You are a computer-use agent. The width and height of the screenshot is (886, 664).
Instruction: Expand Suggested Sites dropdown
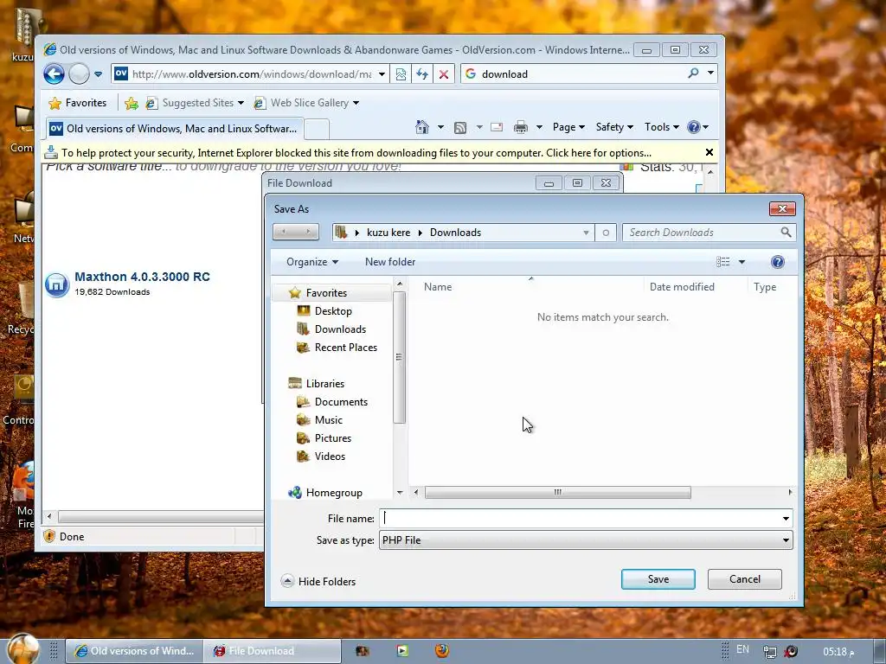pos(241,103)
